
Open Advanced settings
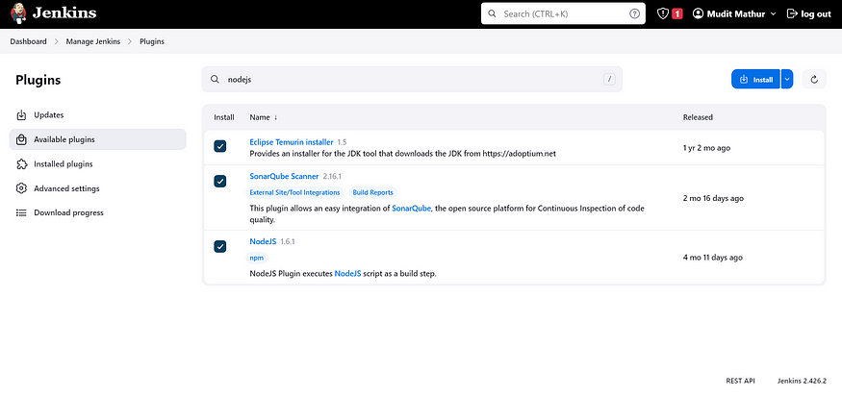point(98,188)
